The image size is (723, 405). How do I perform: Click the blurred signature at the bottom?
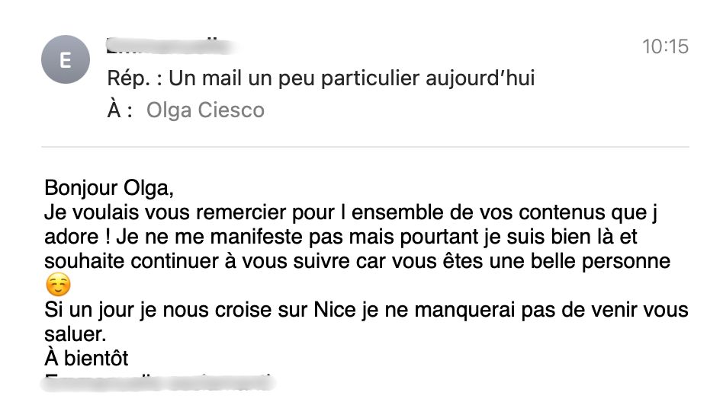[156, 380]
